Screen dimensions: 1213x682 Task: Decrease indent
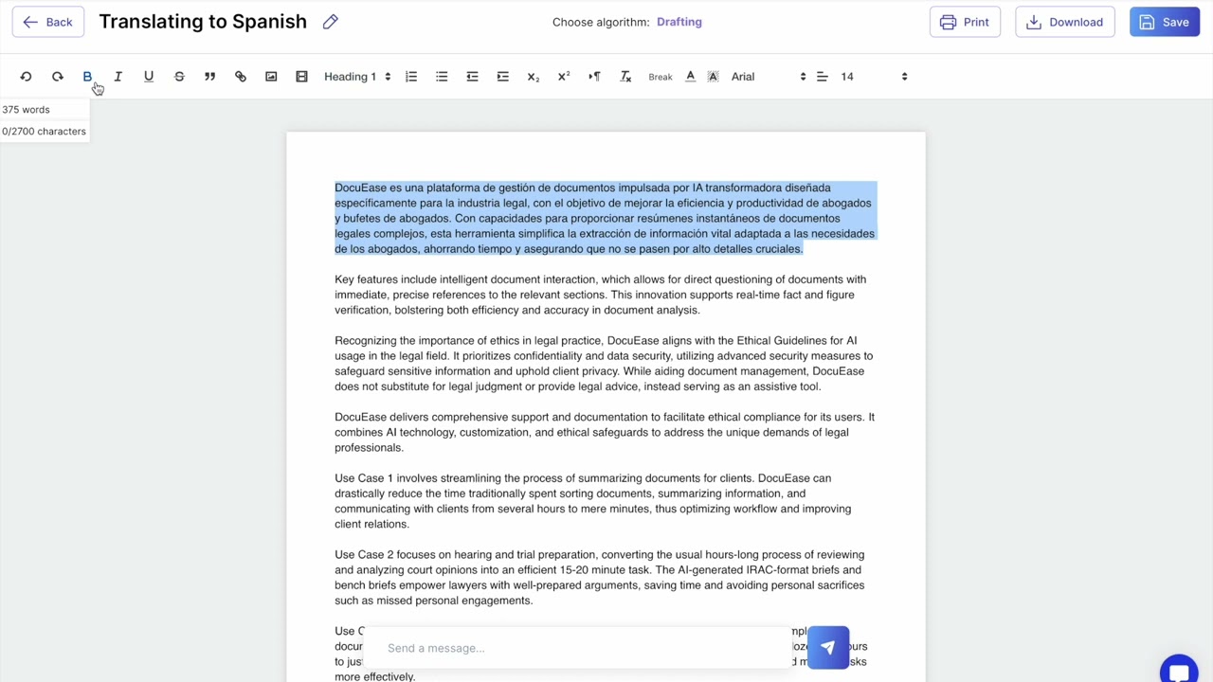click(x=472, y=77)
